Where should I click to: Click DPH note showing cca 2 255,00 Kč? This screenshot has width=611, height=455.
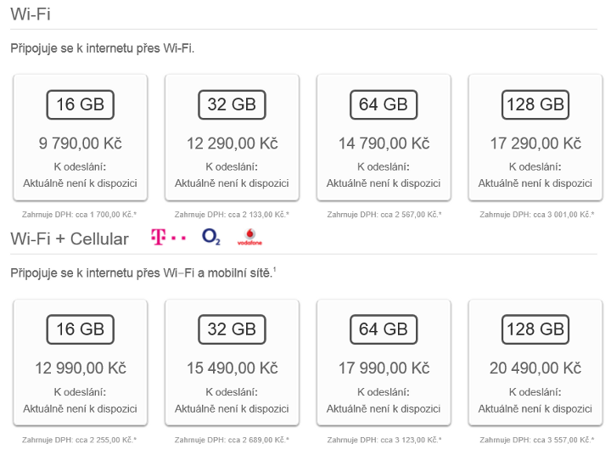point(80,440)
